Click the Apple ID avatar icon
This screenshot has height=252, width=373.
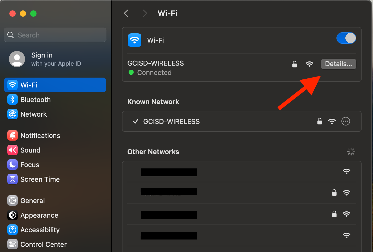point(17,59)
